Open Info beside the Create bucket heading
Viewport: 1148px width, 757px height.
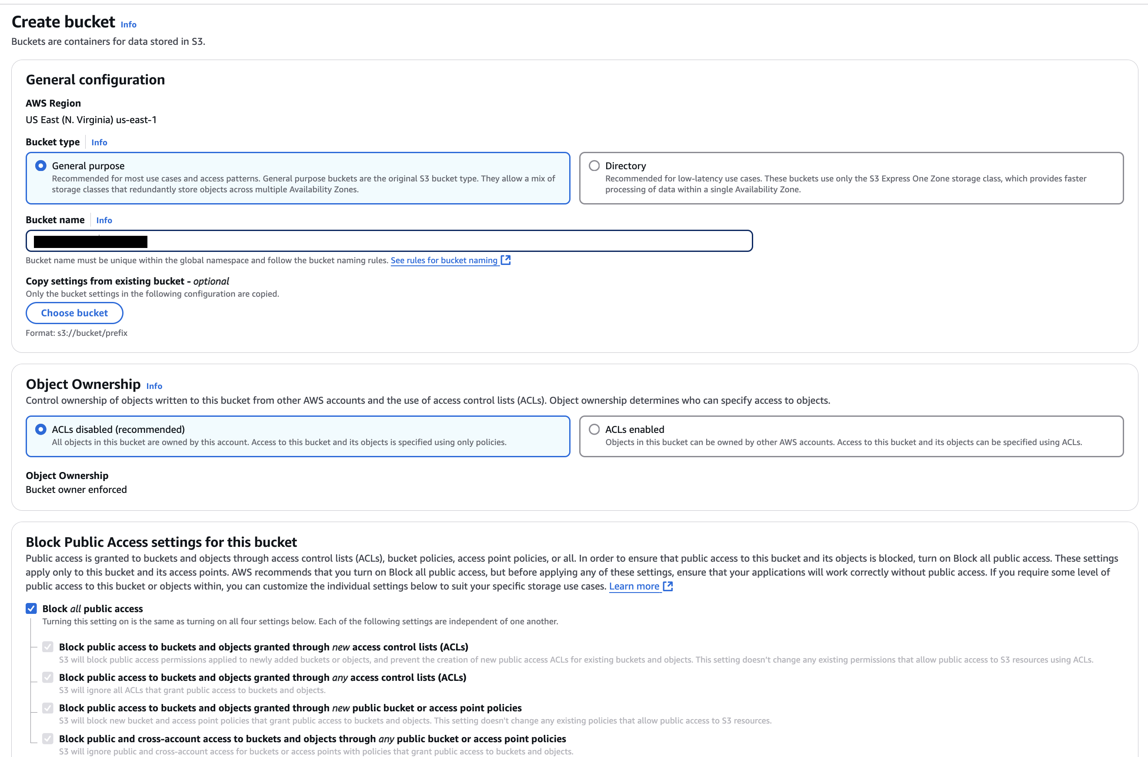coord(128,23)
